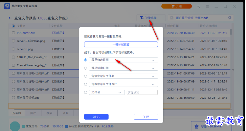Click creation date 2020-09-20 16:38:30
Screen dimensions: 246x131
point(181,33)
